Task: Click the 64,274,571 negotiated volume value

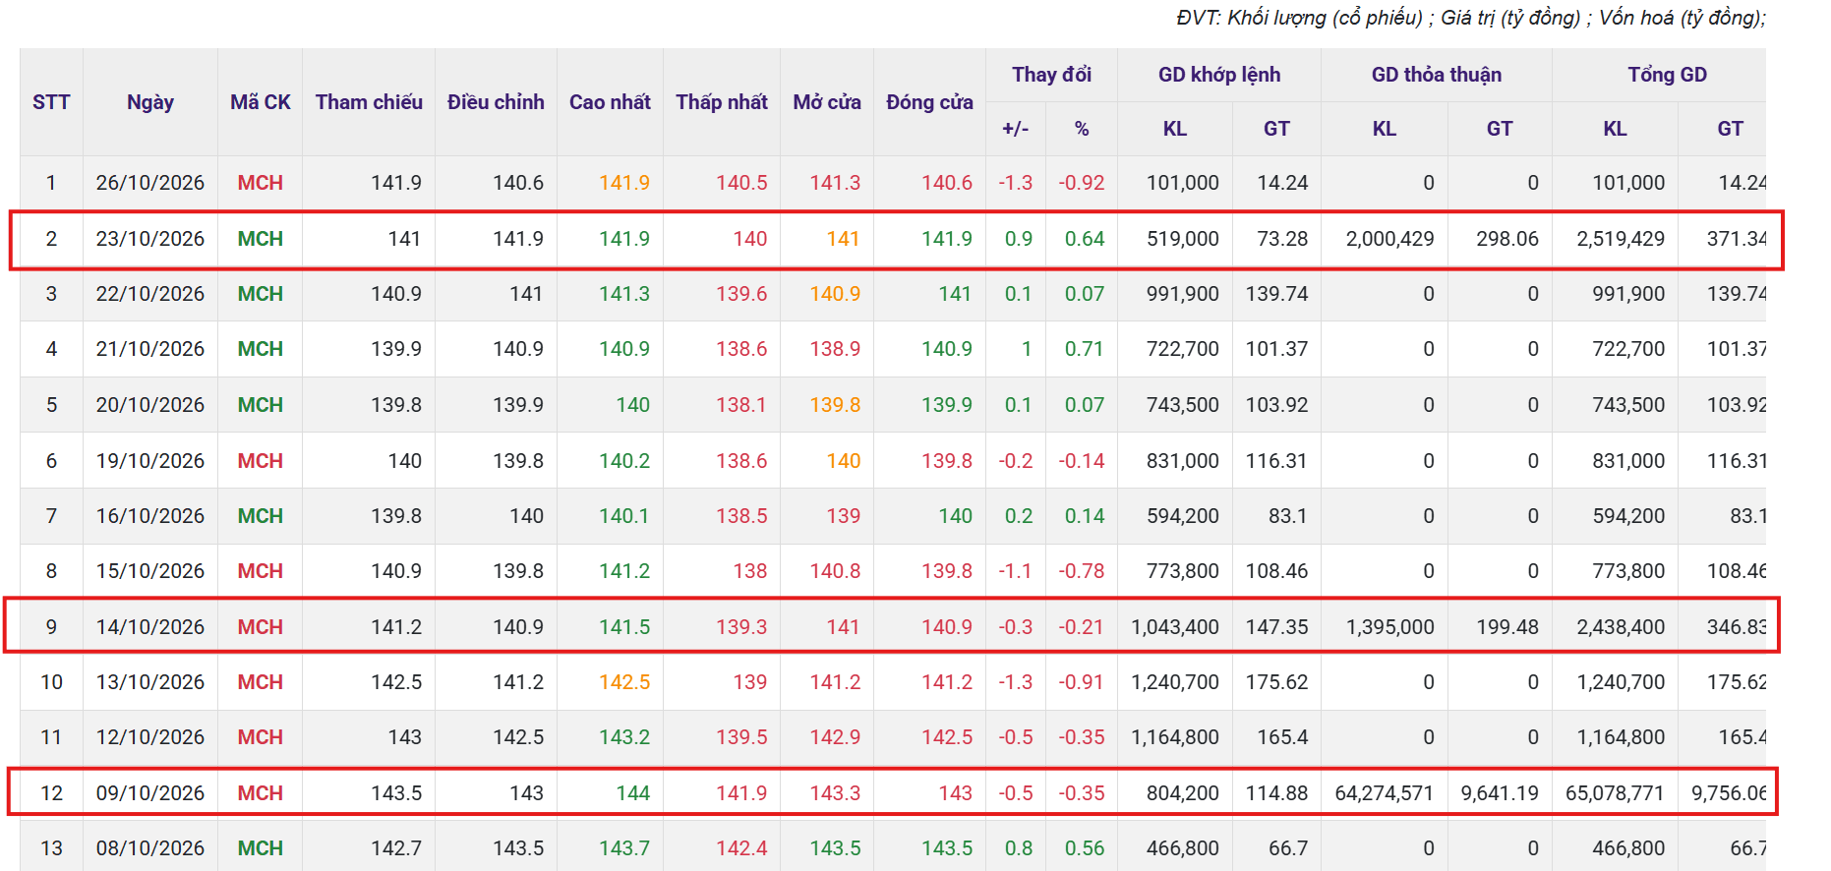Action: click(x=1384, y=793)
